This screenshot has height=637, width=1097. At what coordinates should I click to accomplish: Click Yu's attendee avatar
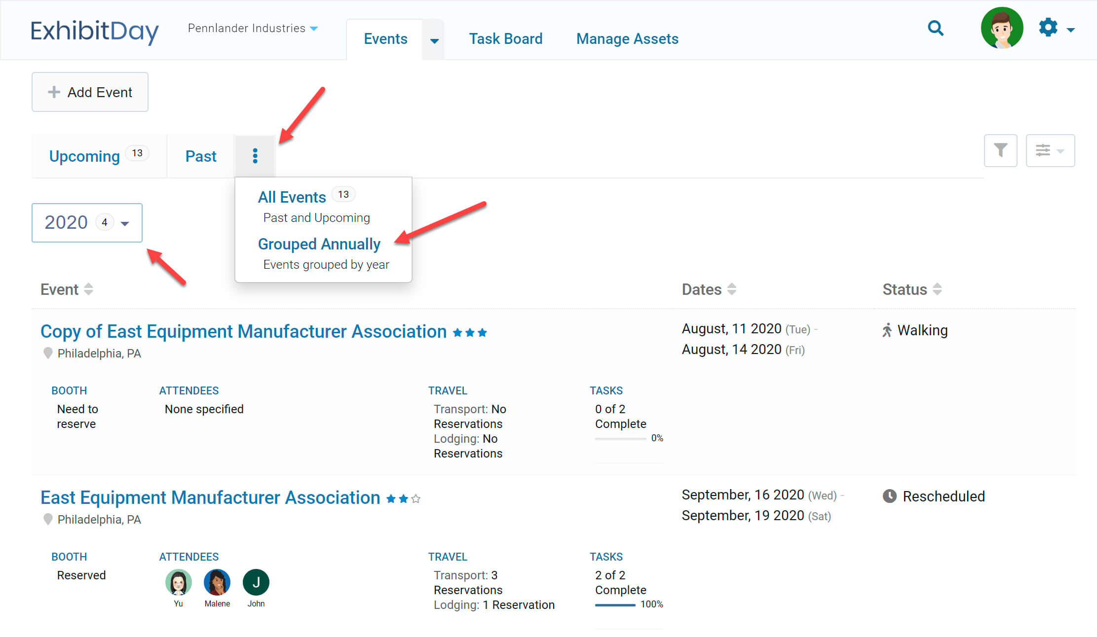(178, 582)
